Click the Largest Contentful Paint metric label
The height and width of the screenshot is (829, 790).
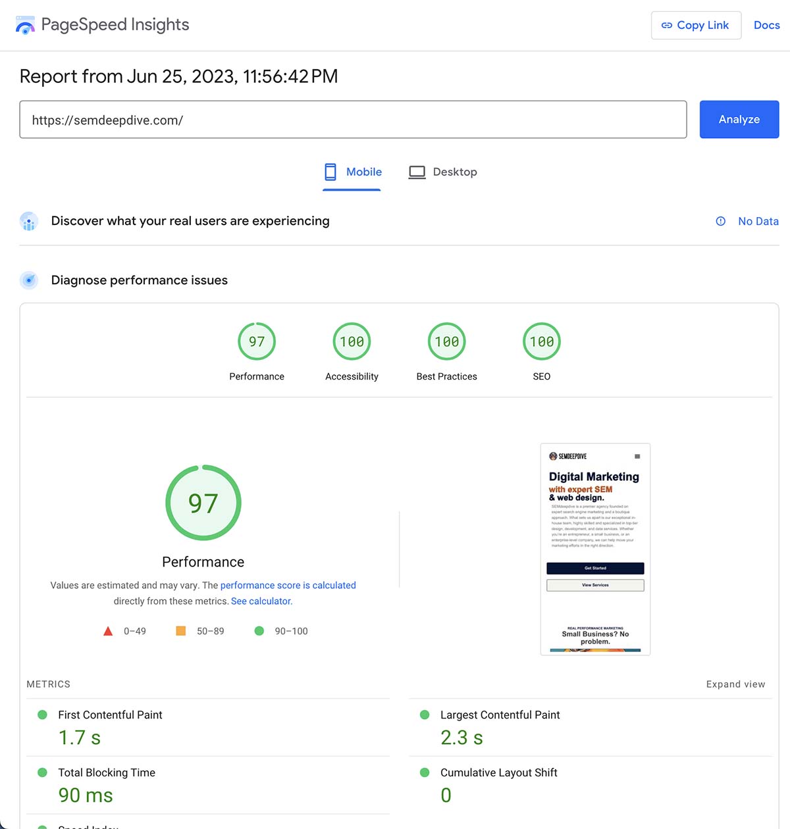500,715
